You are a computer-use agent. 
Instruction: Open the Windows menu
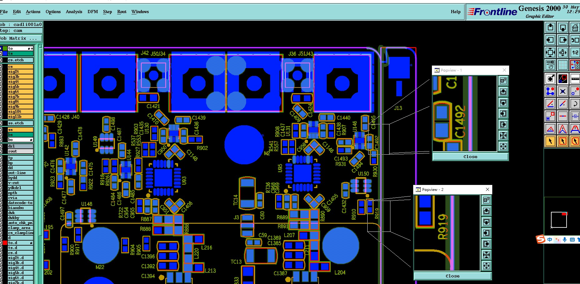[x=140, y=12]
